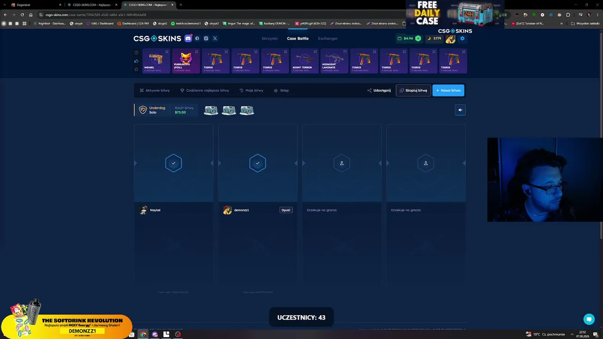Open the settings gear icon
603x339 pixels.
coord(462,39)
